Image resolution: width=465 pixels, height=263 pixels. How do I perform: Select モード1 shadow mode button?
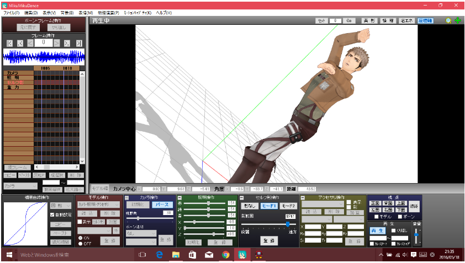pyautogui.click(x=269, y=206)
